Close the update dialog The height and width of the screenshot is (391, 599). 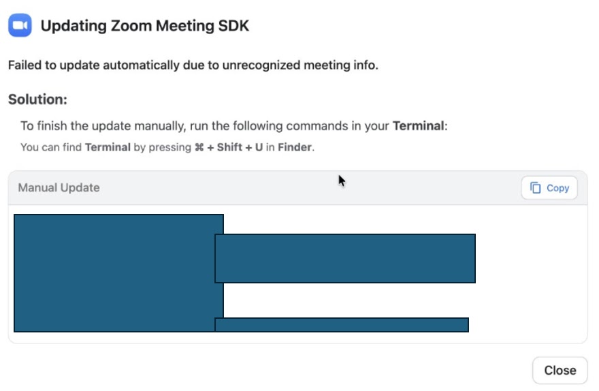560,371
